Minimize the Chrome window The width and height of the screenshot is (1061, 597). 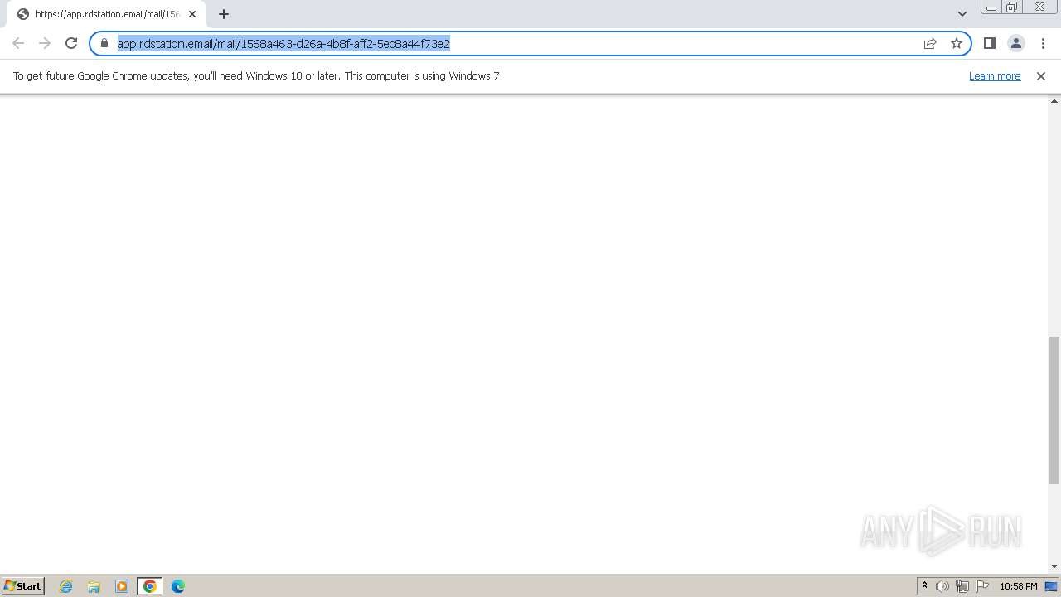(991, 7)
